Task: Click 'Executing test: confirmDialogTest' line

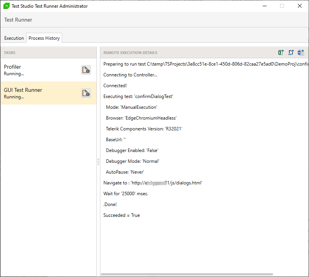Action: 138,96
